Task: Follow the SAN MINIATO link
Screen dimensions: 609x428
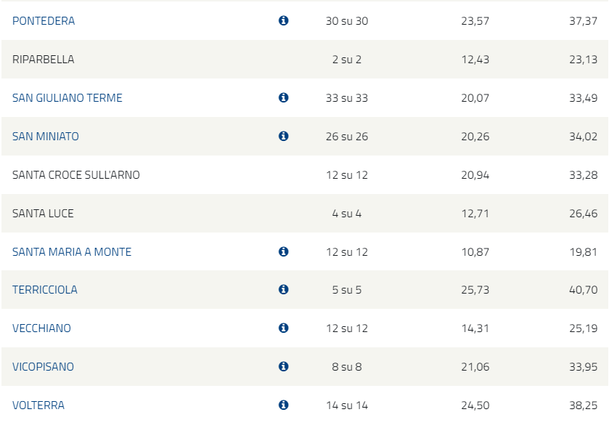Action: (46, 136)
